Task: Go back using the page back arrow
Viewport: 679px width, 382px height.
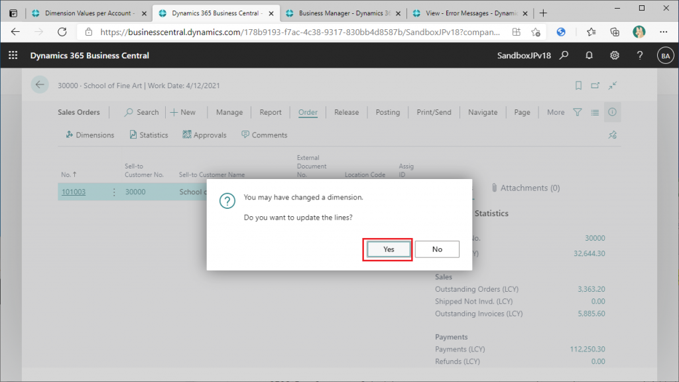Action: [x=40, y=85]
